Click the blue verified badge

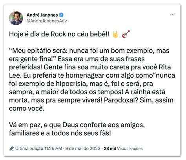[x=61, y=15]
